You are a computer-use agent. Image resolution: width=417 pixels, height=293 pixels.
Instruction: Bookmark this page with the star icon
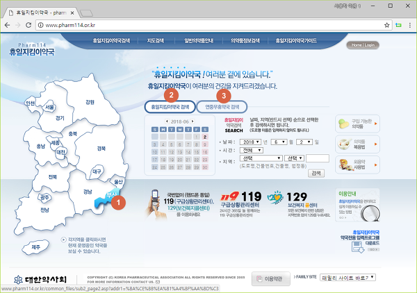[386, 25]
